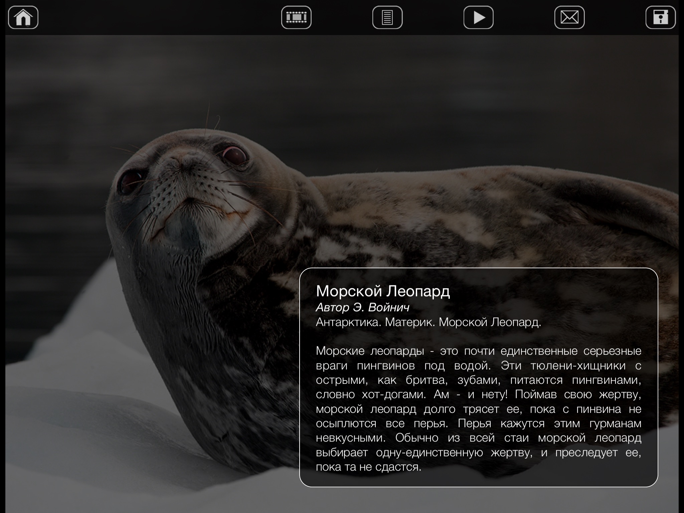Click the word 'хот-догами' in the description
This screenshot has height=513, width=684.
tap(393, 394)
